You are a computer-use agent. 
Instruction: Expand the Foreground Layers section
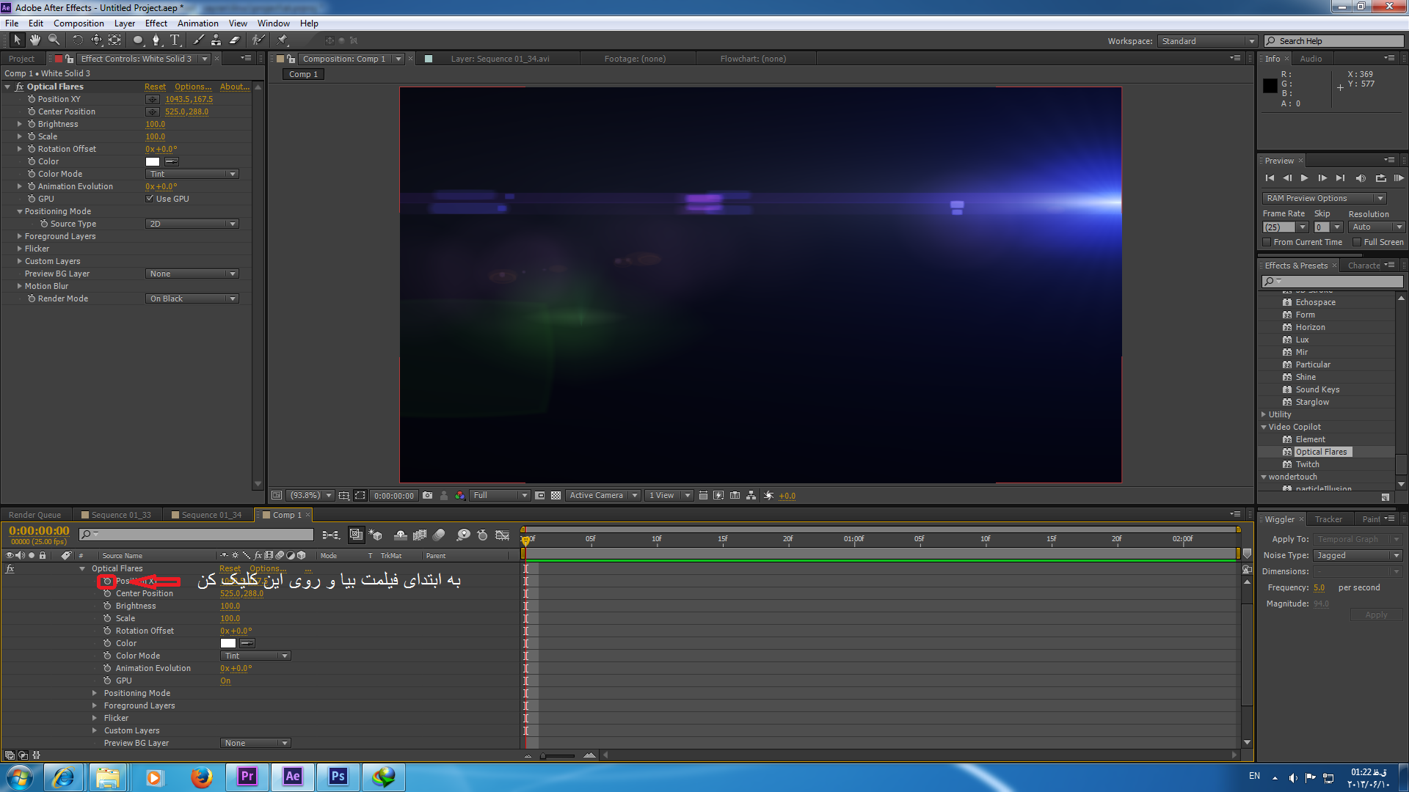[95, 705]
